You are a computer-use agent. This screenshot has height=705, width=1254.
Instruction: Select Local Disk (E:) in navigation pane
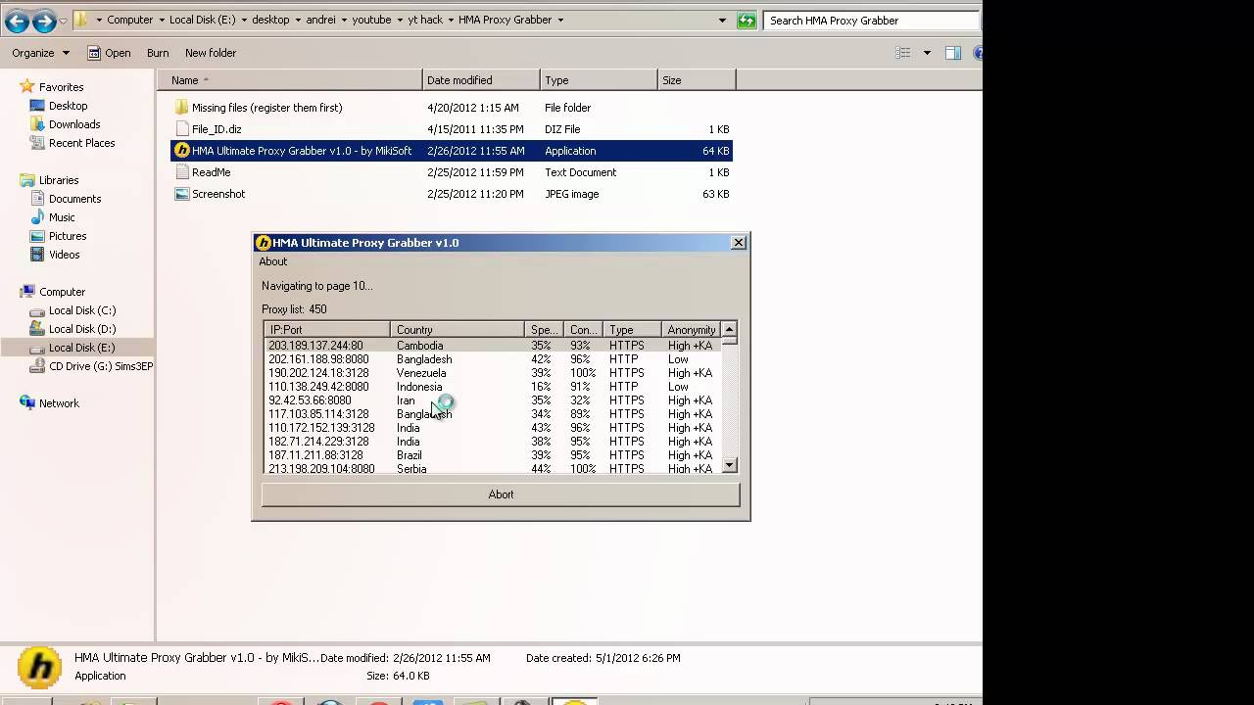click(82, 348)
